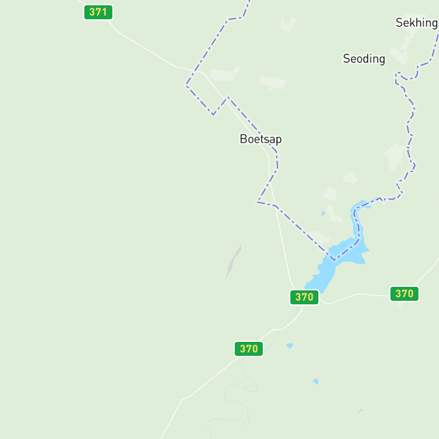Click the Boetsap place label

point(260,139)
